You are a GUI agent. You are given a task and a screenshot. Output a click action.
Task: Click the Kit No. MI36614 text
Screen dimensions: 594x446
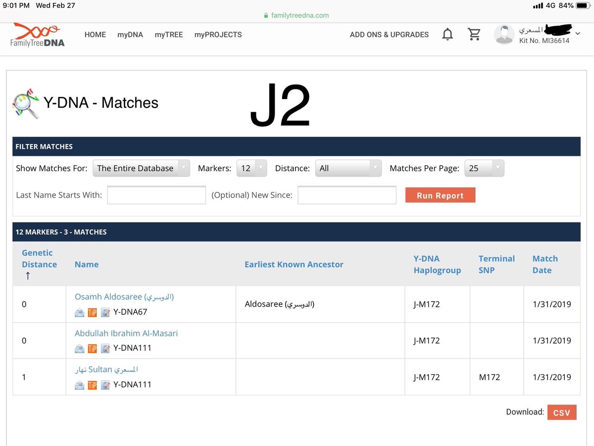(x=544, y=41)
